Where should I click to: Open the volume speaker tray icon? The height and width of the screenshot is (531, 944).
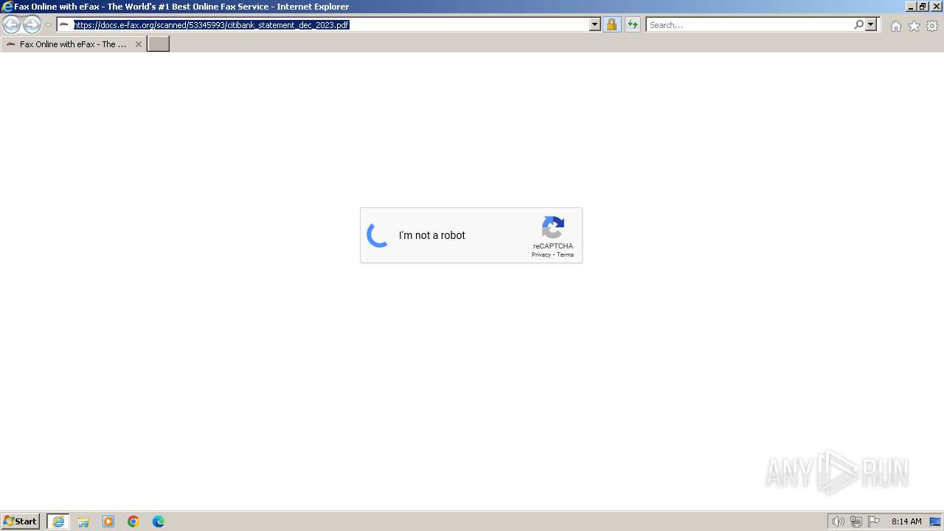(838, 521)
